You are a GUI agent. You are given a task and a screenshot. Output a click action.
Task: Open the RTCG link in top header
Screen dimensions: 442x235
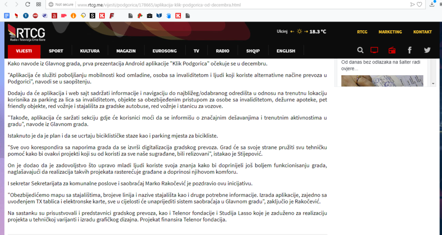coord(362,32)
